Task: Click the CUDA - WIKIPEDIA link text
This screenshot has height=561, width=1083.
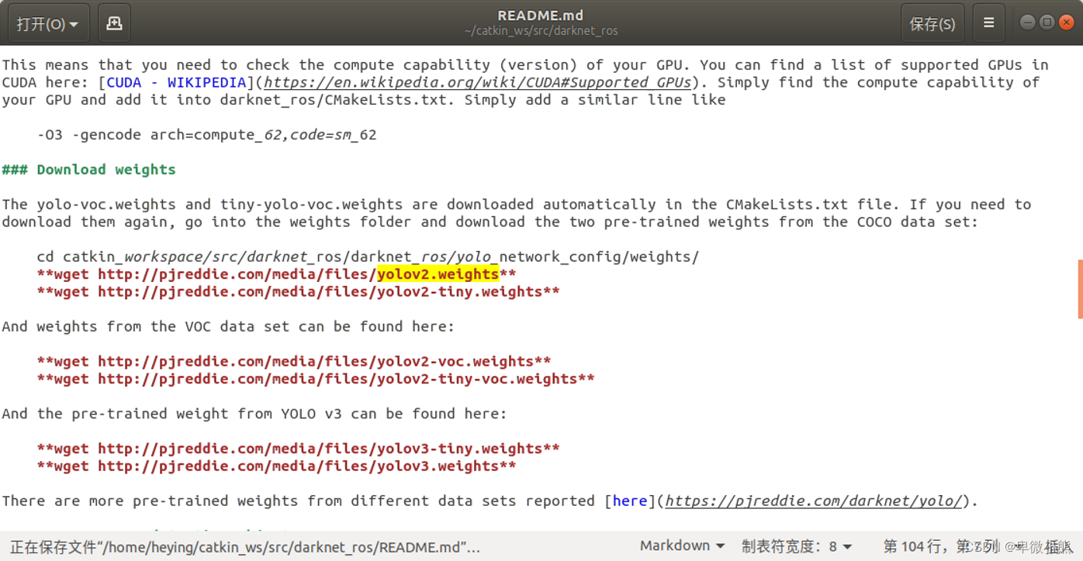Action: (176, 82)
